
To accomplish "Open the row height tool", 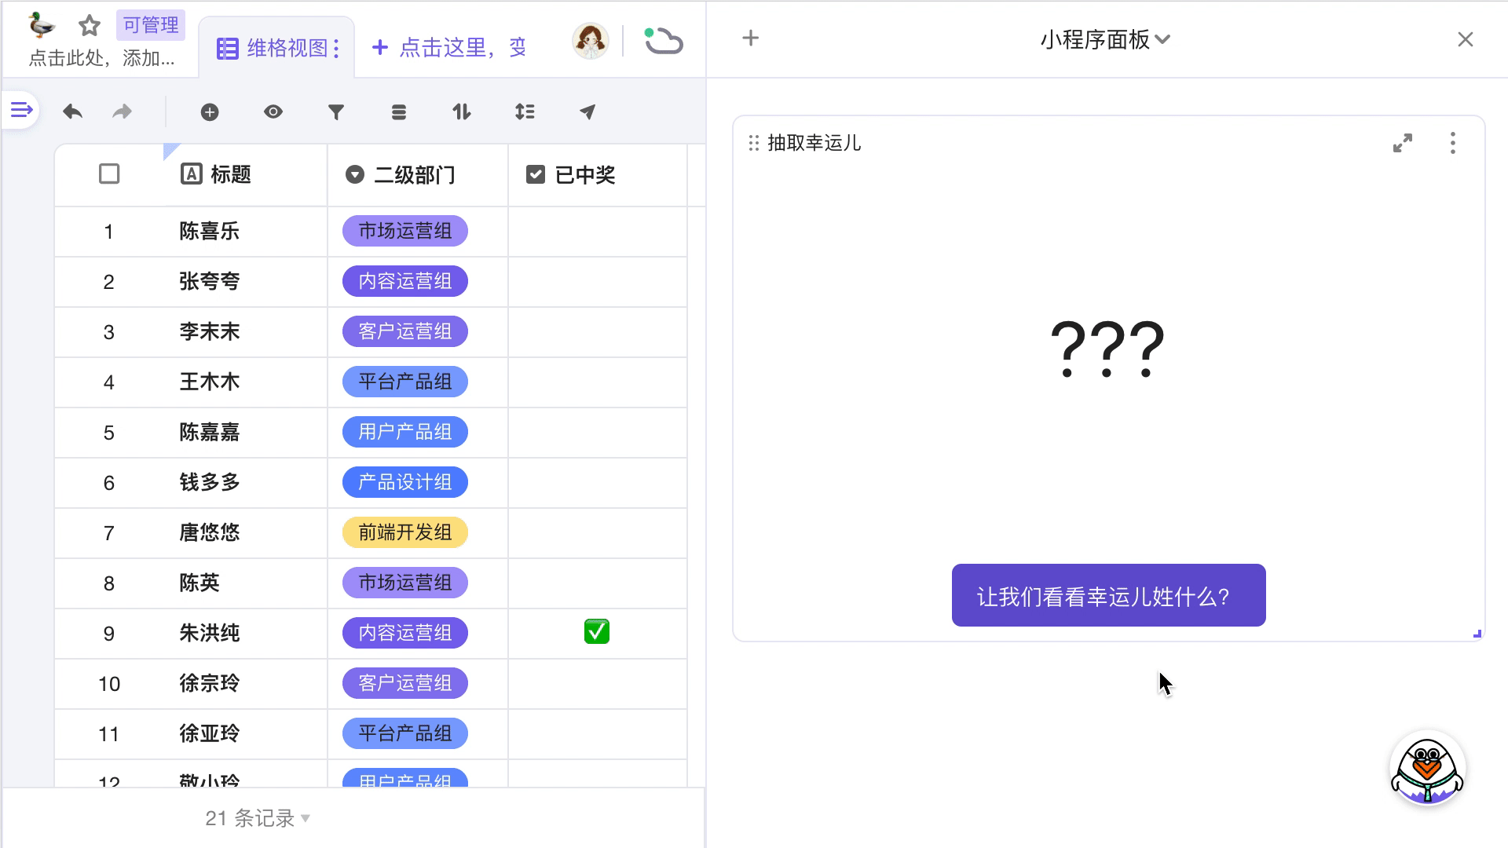I will [x=525, y=112].
